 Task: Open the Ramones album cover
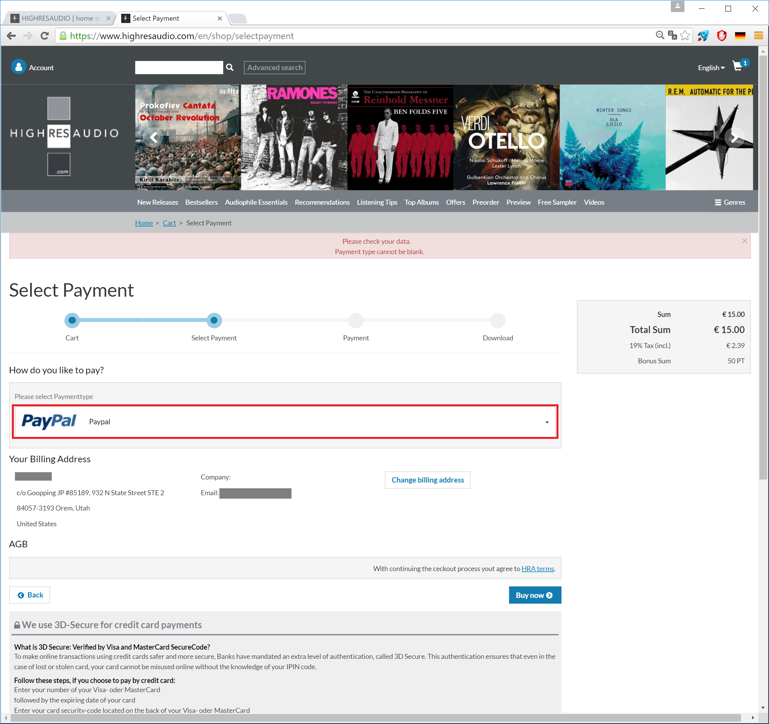[294, 137]
